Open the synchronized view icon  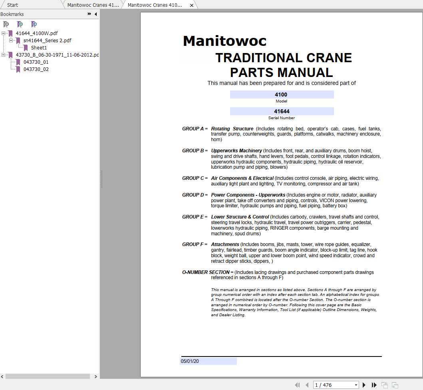395,385
